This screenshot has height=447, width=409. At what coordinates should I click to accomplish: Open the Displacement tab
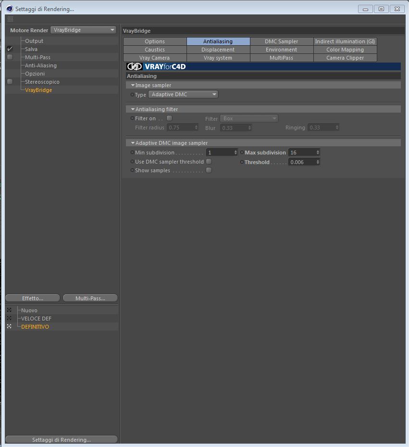[x=218, y=50]
